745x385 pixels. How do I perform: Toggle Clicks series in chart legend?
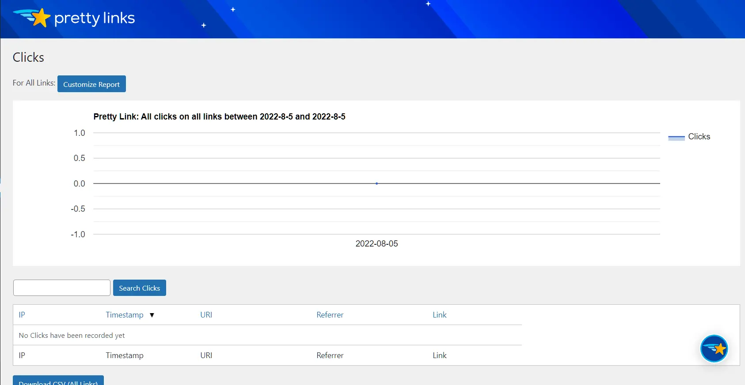(x=689, y=137)
